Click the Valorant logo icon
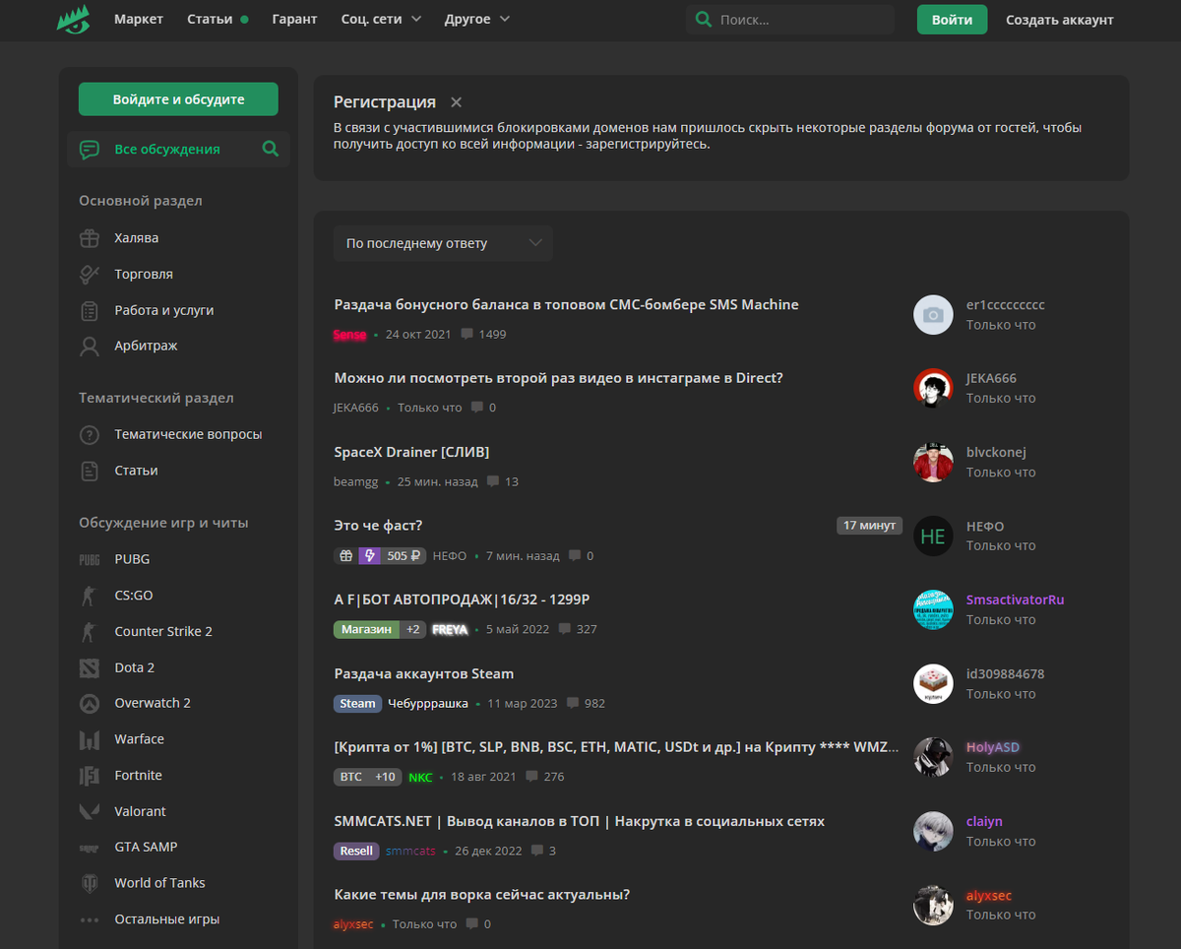The image size is (1181, 949). coord(90,811)
